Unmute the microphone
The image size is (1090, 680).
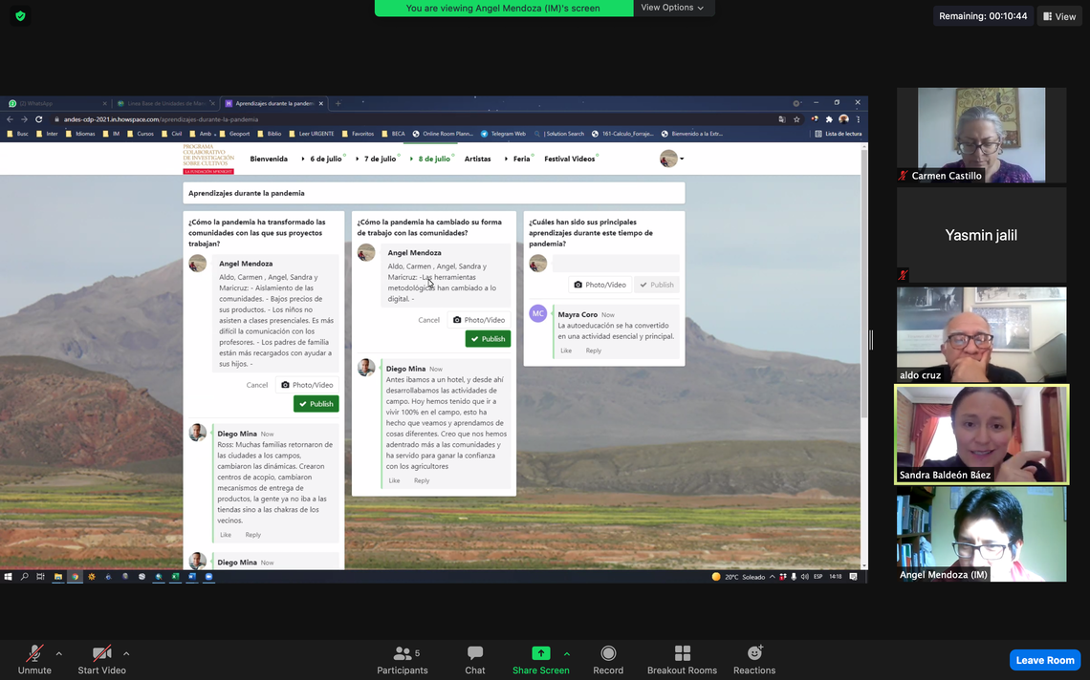point(34,659)
